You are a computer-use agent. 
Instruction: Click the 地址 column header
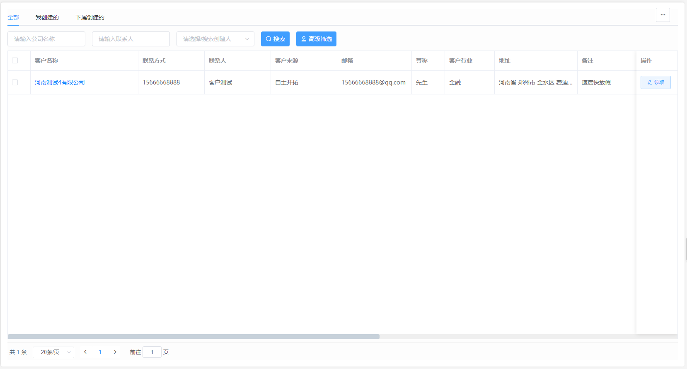click(505, 60)
